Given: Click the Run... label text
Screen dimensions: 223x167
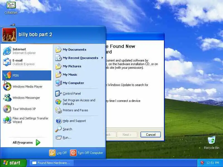Looking at the screenshot, I should [67, 137].
